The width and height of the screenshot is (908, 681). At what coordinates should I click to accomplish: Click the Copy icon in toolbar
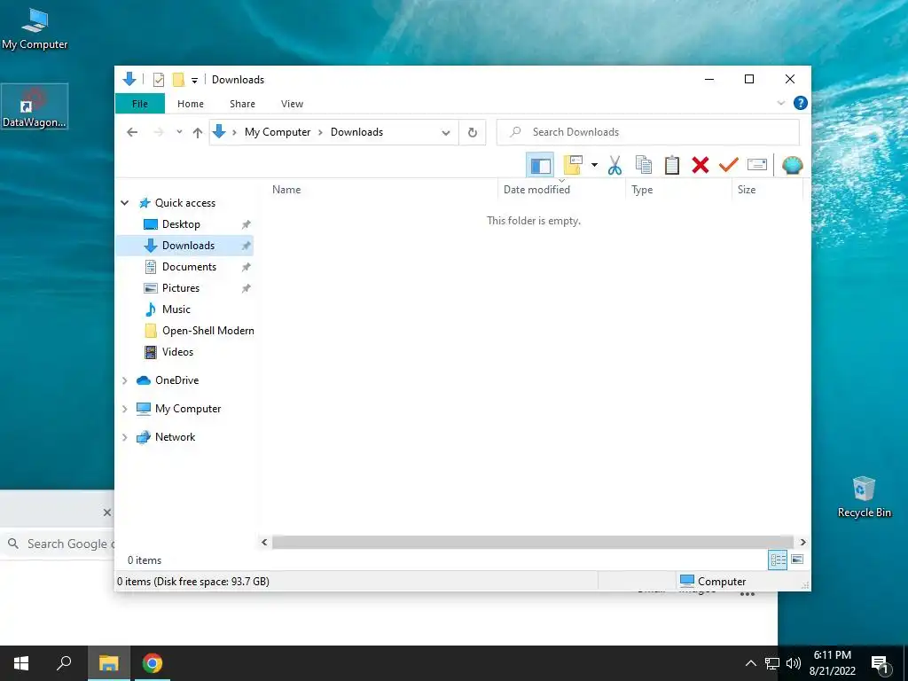point(644,166)
